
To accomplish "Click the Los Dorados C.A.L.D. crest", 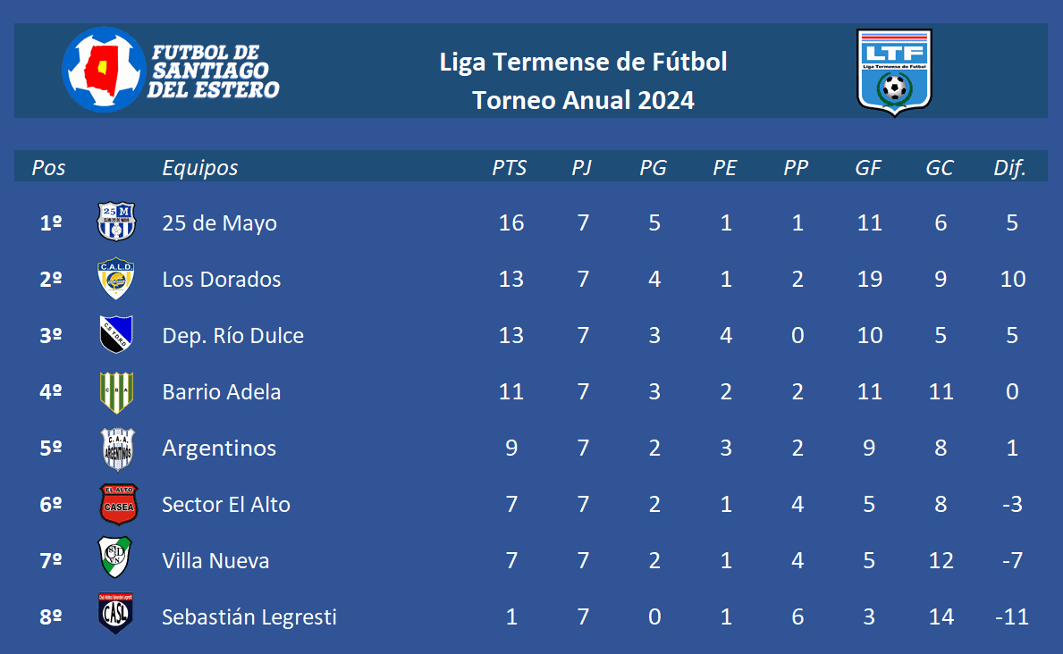I will click(x=116, y=278).
